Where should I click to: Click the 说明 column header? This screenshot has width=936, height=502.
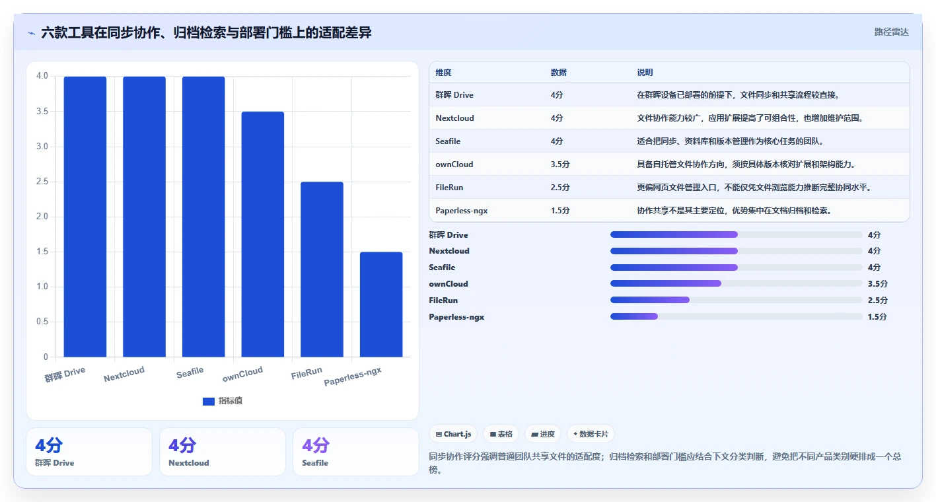pos(645,72)
